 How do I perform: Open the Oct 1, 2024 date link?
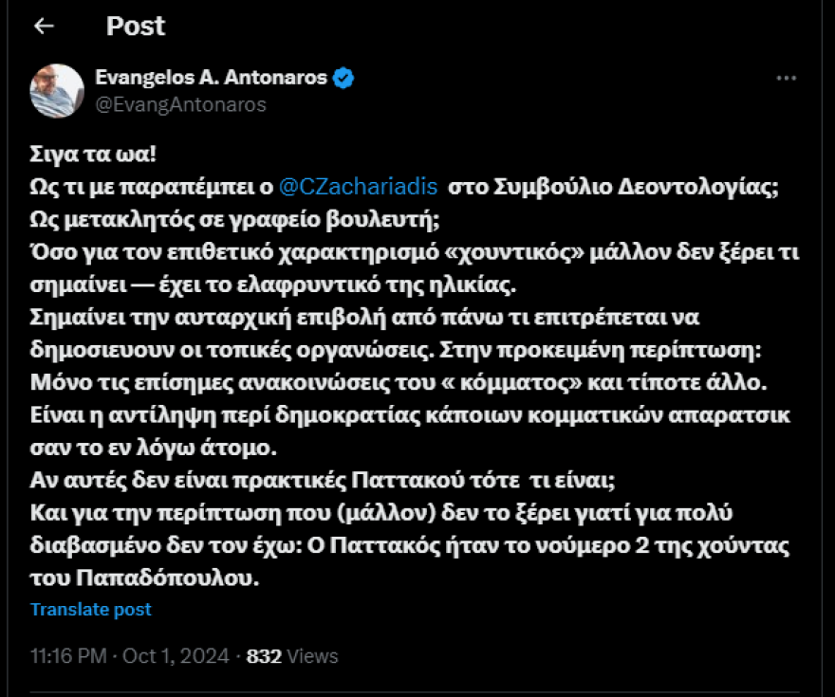176,655
